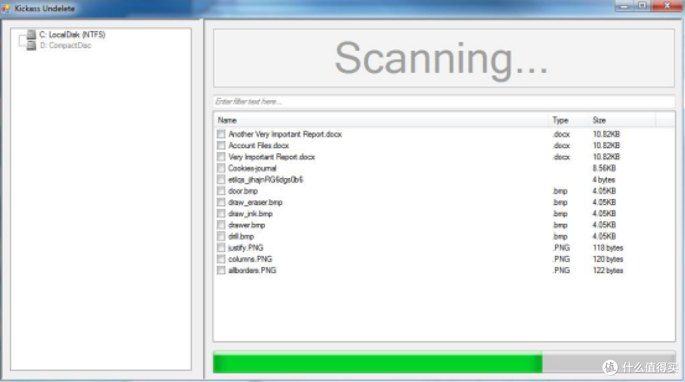
Task: Click the Scanning... button
Action: (444, 58)
